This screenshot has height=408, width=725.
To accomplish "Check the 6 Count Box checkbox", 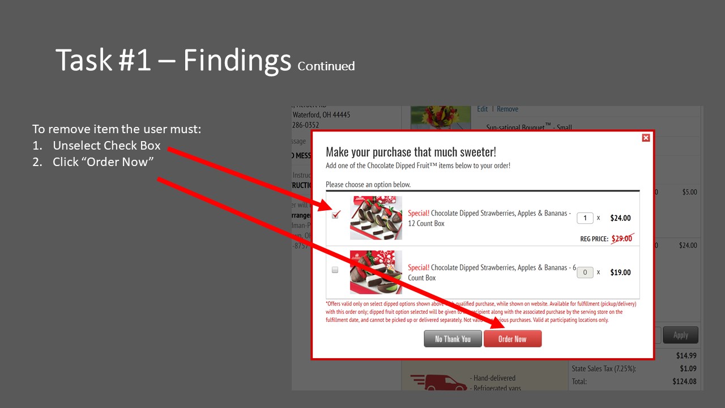I will (x=335, y=270).
